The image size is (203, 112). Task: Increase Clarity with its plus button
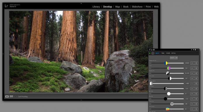(x=196, y=104)
